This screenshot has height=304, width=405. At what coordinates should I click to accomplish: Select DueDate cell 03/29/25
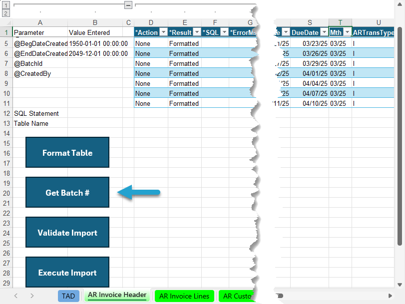310,63
